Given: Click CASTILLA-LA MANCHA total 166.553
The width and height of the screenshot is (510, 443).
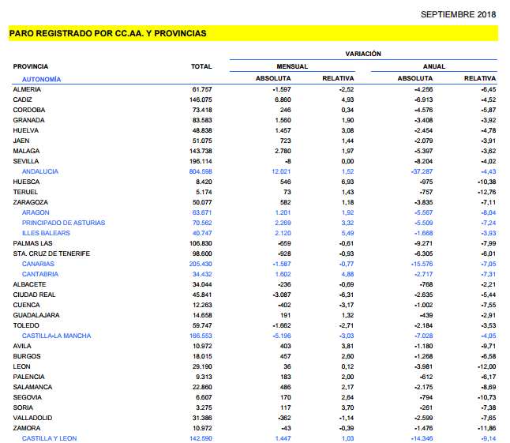Looking at the screenshot, I should point(201,336).
